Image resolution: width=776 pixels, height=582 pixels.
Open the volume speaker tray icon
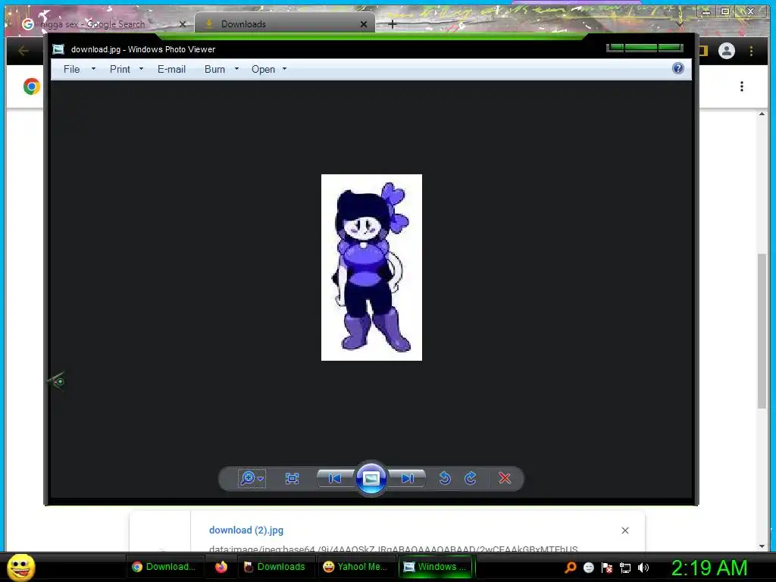[x=643, y=568]
